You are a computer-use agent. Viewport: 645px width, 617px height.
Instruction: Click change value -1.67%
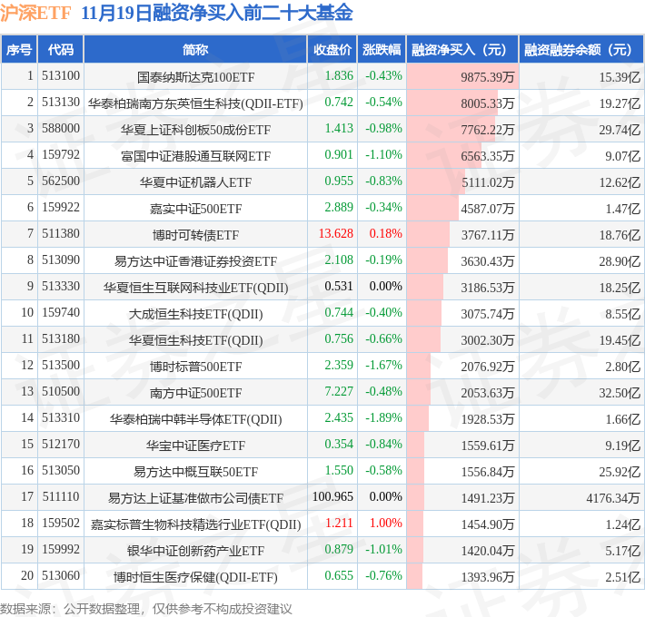383,365
